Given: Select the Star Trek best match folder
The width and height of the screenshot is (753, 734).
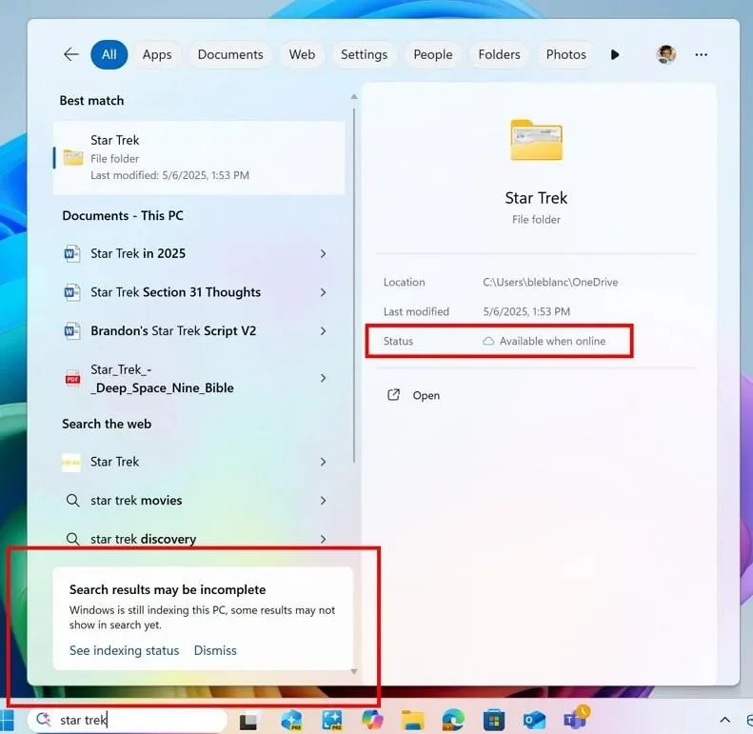Looking at the screenshot, I should pyautogui.click(x=199, y=158).
